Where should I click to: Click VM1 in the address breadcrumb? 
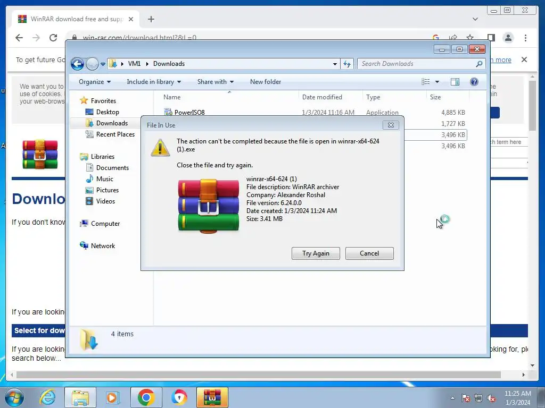coord(134,64)
